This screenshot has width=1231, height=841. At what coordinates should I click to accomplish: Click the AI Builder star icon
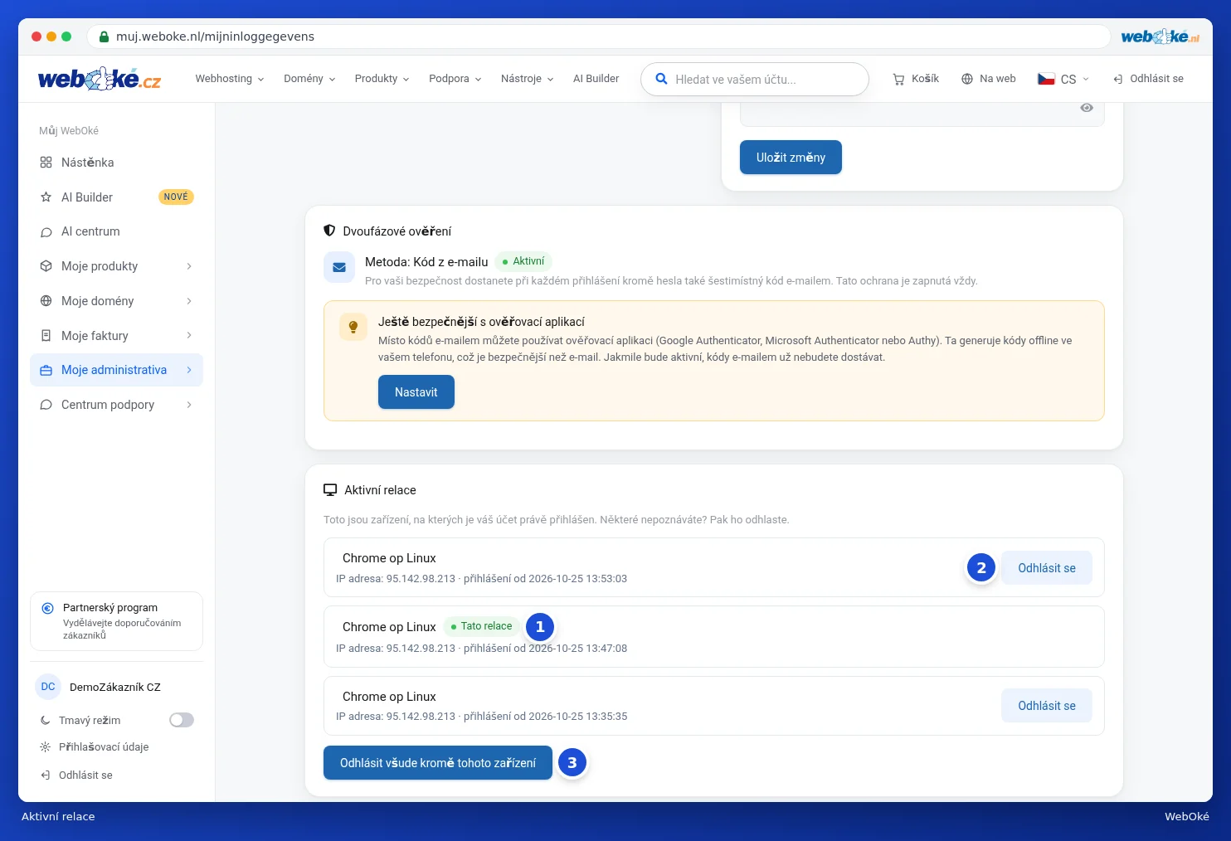(x=46, y=197)
